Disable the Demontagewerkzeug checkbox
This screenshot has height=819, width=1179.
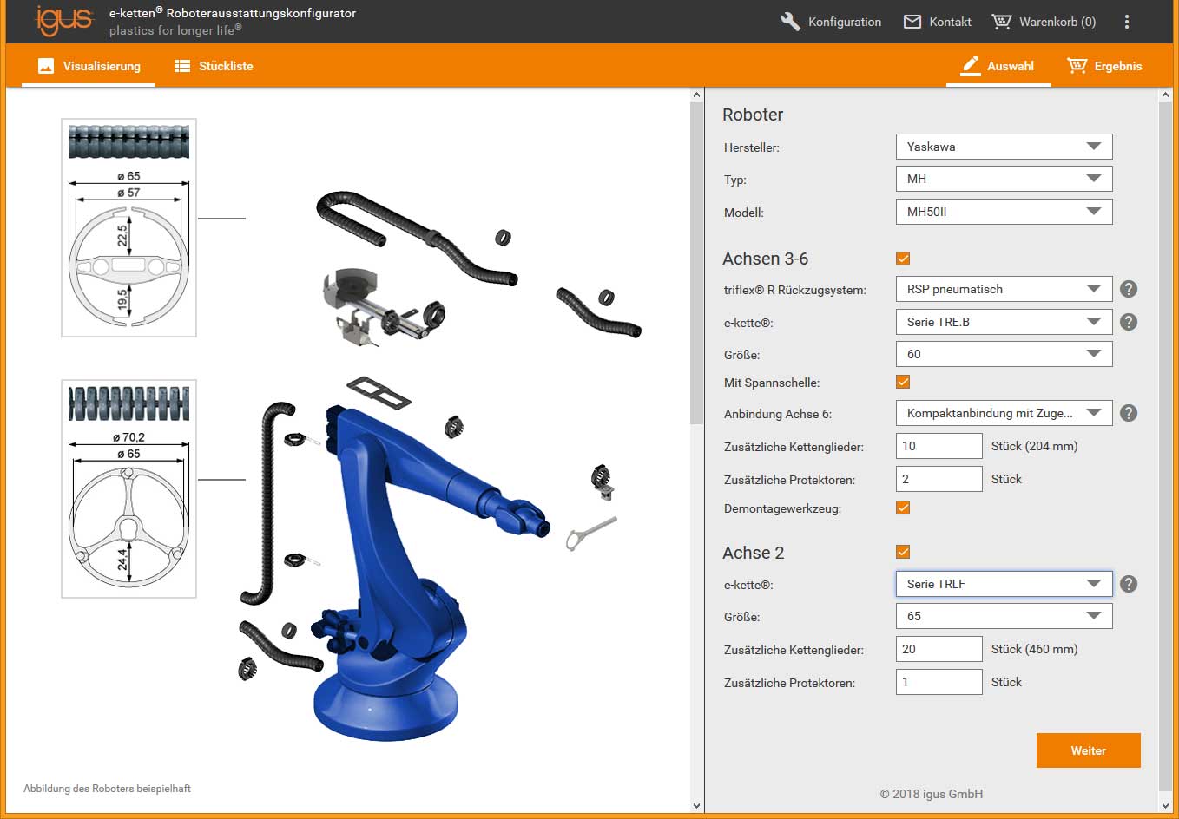[903, 508]
